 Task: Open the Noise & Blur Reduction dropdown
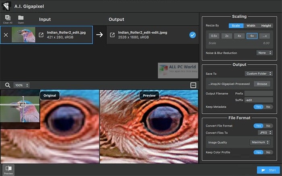coord(264,53)
